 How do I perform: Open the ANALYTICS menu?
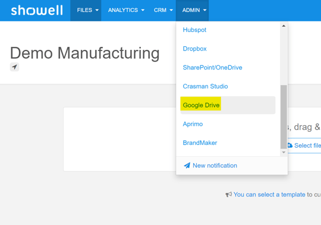point(126,11)
